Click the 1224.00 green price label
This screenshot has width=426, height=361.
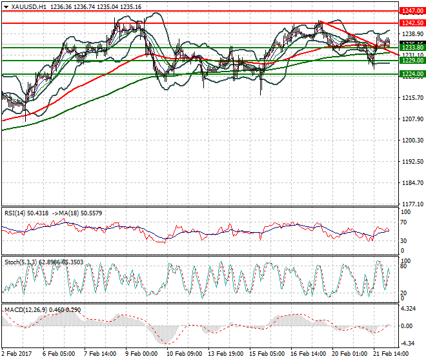(412, 74)
